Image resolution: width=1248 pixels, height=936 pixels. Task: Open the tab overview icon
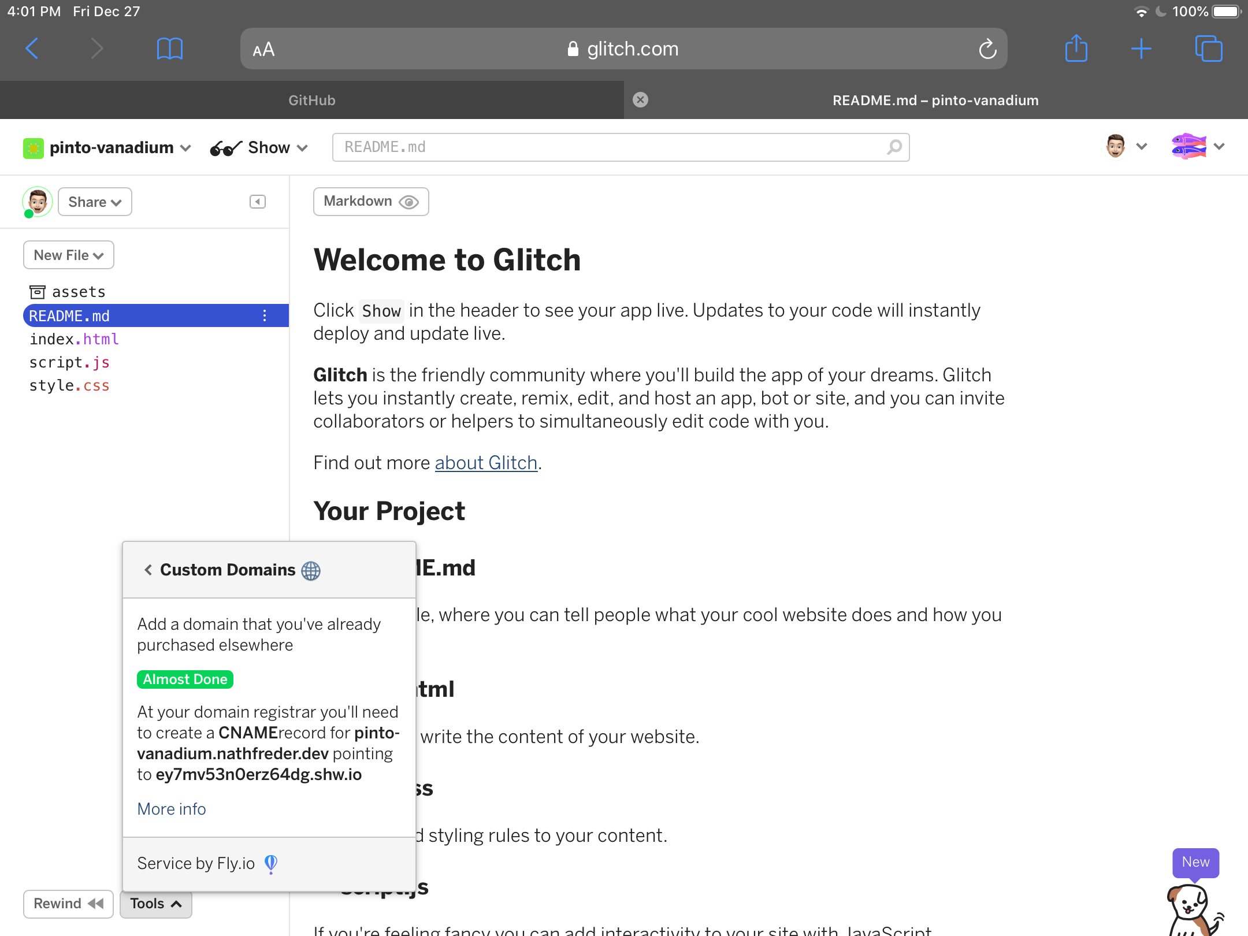pyautogui.click(x=1208, y=49)
